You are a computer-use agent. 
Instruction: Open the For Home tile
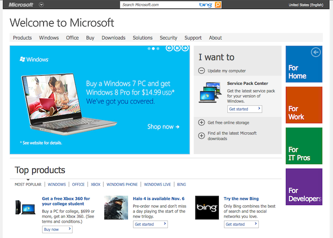304,64
